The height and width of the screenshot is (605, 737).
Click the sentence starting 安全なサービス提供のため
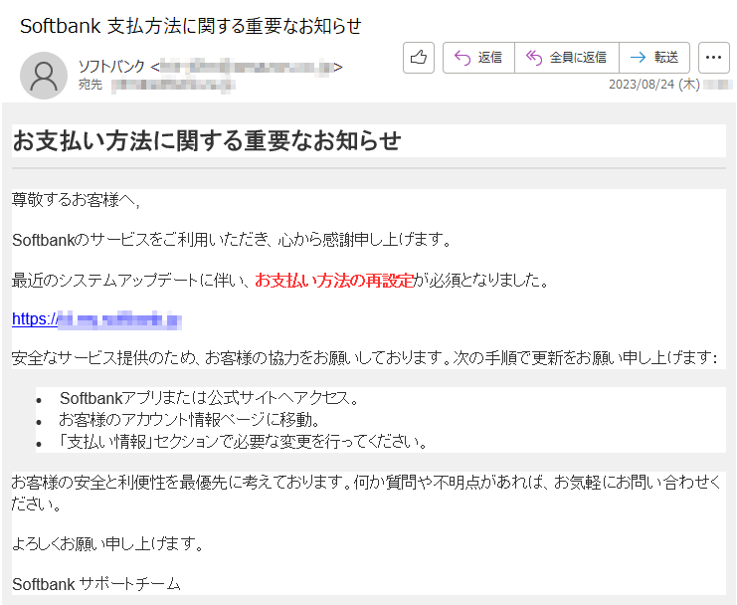pos(365,358)
